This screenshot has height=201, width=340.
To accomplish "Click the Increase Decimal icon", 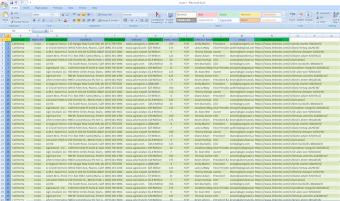I will pyautogui.click(x=141, y=20).
